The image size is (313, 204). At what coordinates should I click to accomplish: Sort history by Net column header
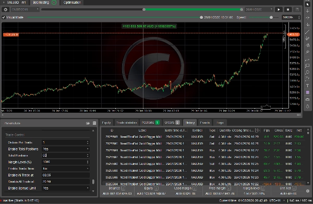pos(299,130)
